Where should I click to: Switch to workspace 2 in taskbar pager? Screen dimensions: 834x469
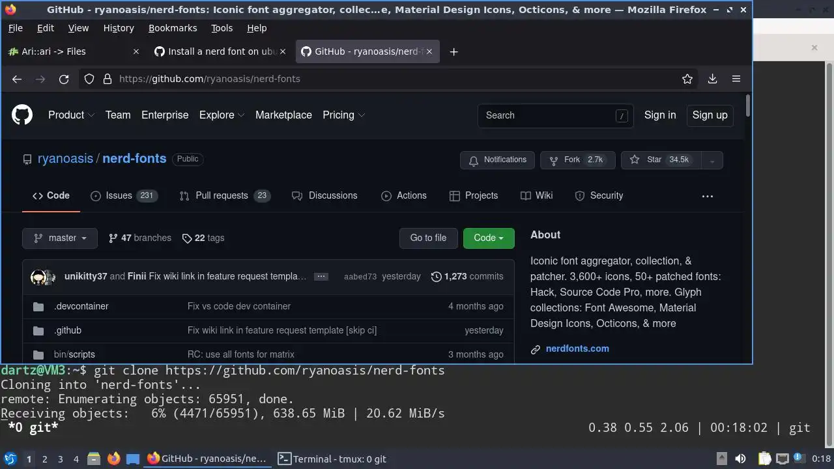click(45, 459)
